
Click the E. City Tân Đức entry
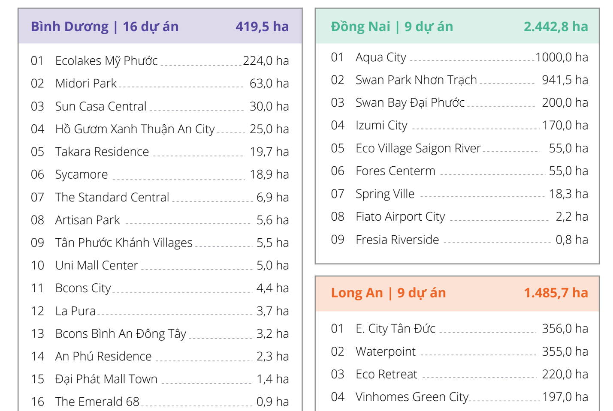395,329
